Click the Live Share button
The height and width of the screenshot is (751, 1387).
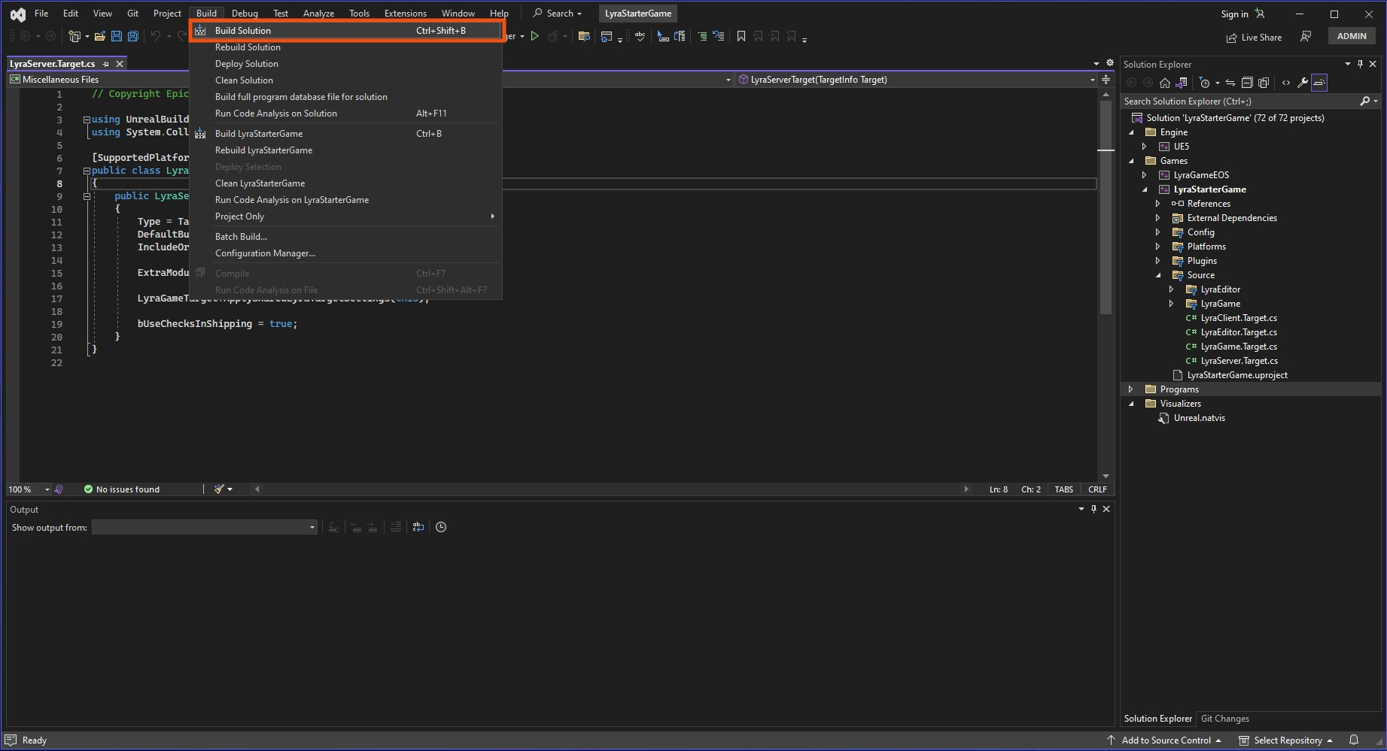pos(1254,37)
